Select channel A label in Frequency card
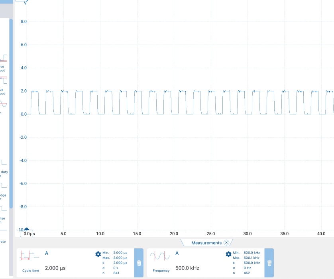334x279 pixels. 177,253
